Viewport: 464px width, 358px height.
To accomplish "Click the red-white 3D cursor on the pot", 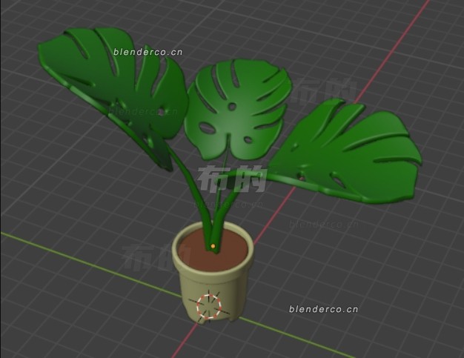I will point(209,307).
